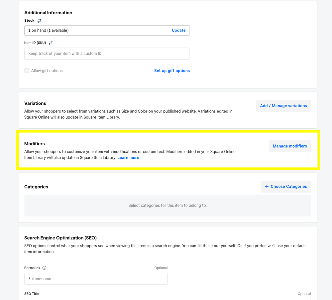This screenshot has width=332, height=300.
Task: Click the sync arrows icon beside Item ID (SKU)
Action: (51, 43)
